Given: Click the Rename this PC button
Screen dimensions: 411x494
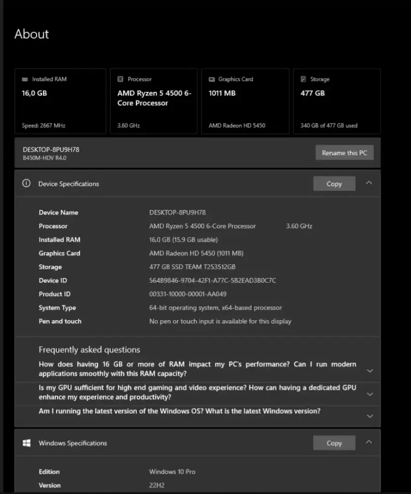Looking at the screenshot, I should point(344,153).
